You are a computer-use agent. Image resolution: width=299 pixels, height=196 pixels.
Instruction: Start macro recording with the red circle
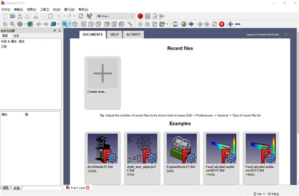(x=141, y=16)
